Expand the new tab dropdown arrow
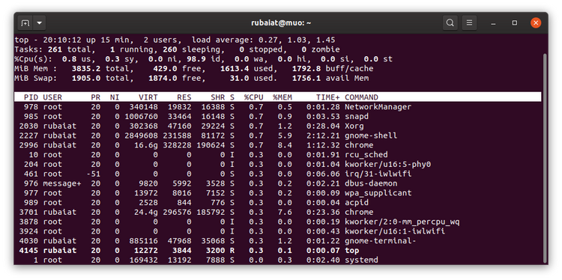The height and width of the screenshot is (280, 562). (39, 23)
